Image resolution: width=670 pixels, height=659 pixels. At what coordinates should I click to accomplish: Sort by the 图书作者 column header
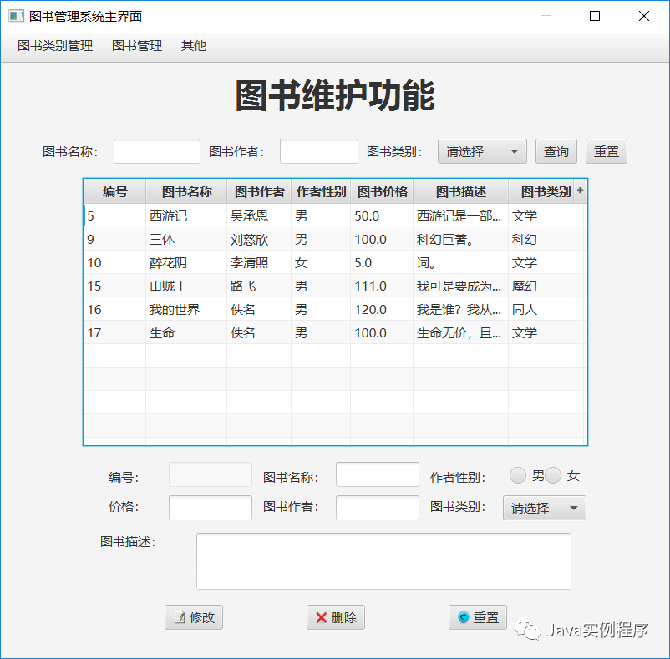tap(259, 191)
